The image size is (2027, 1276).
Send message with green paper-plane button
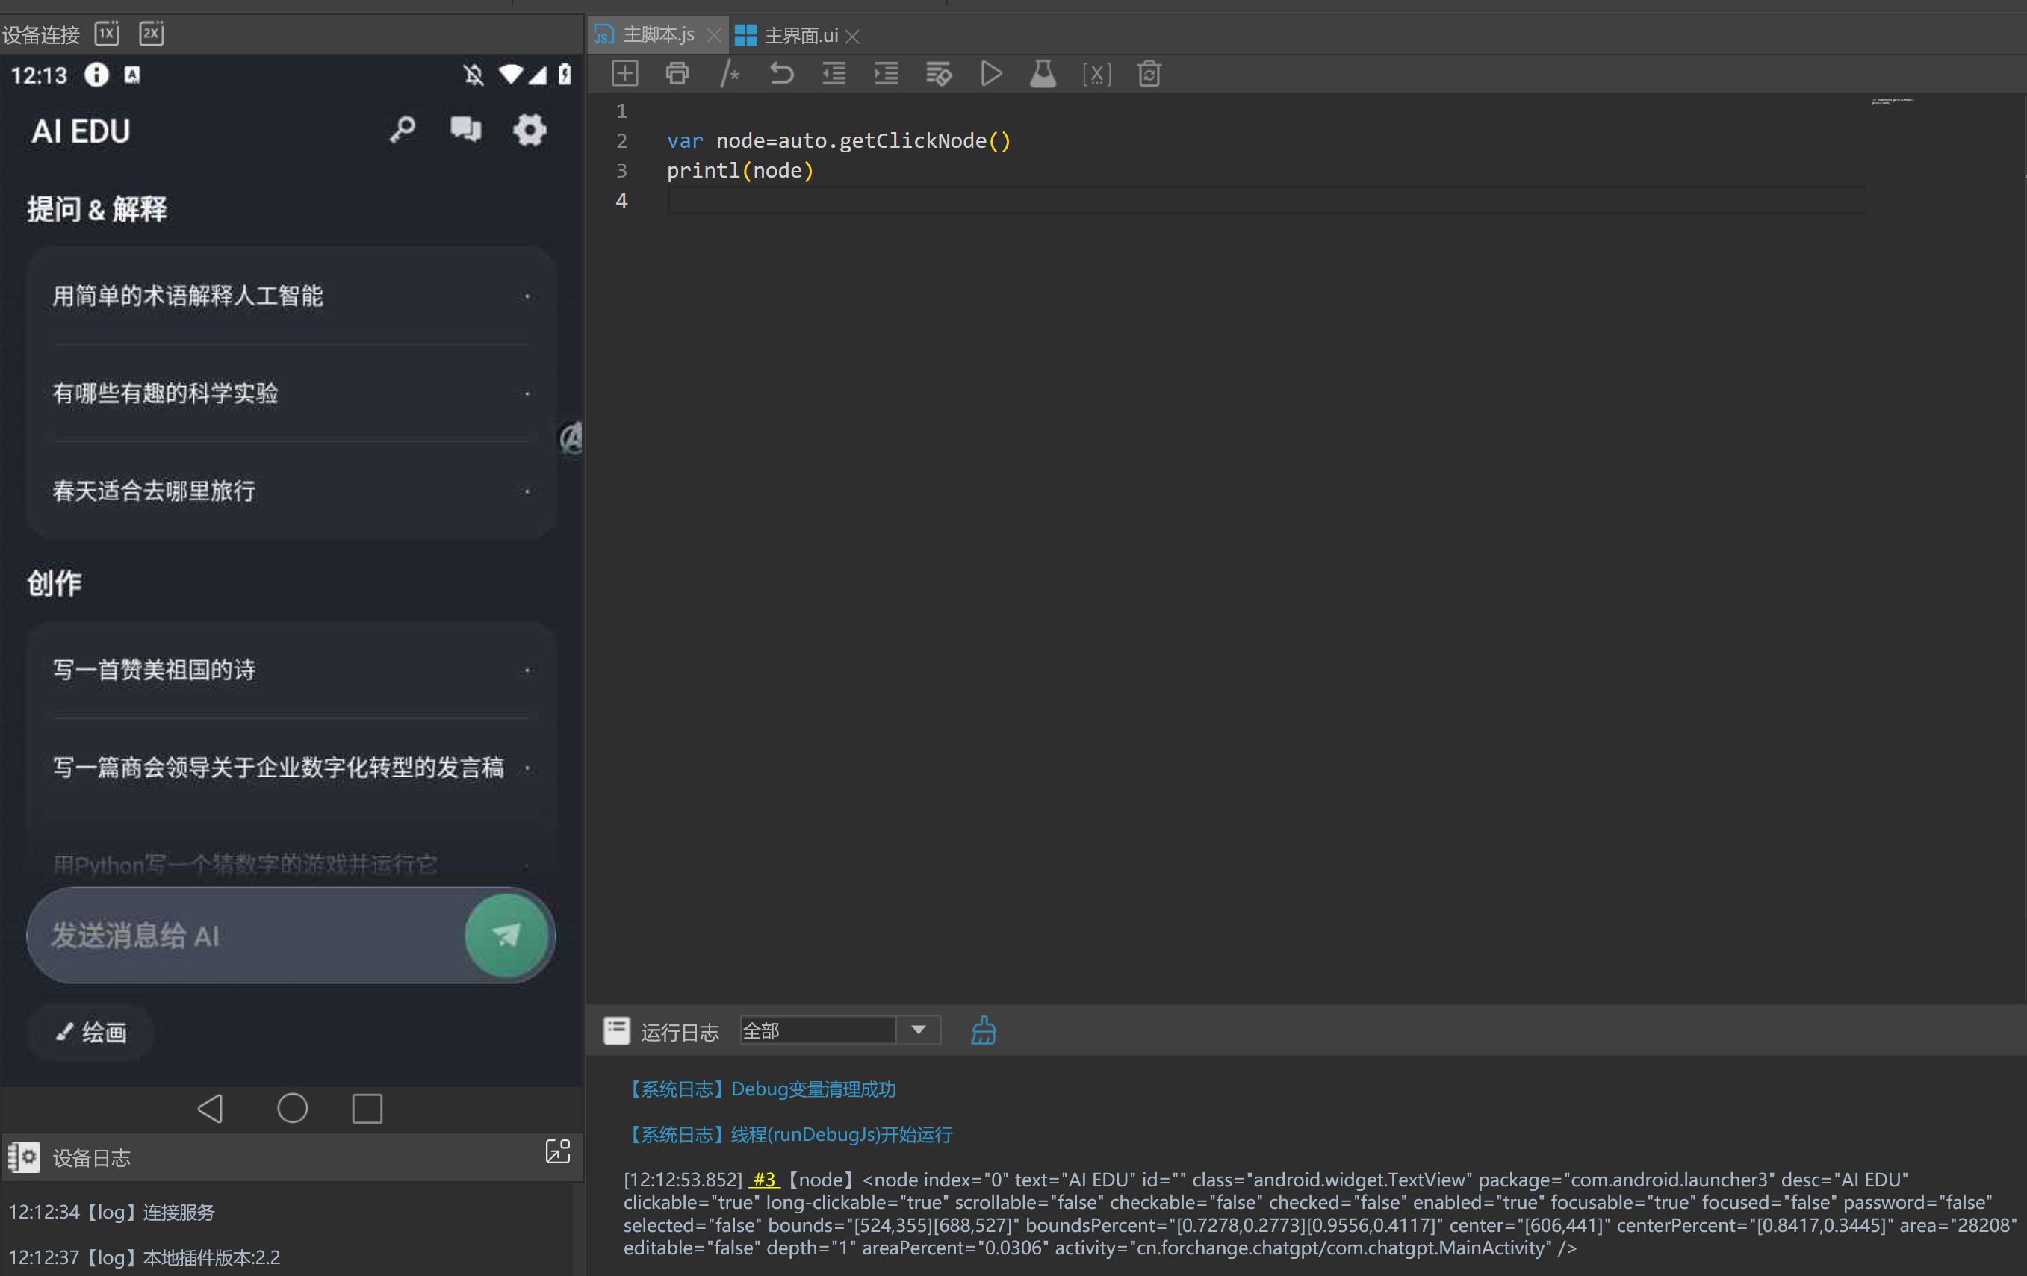point(506,935)
